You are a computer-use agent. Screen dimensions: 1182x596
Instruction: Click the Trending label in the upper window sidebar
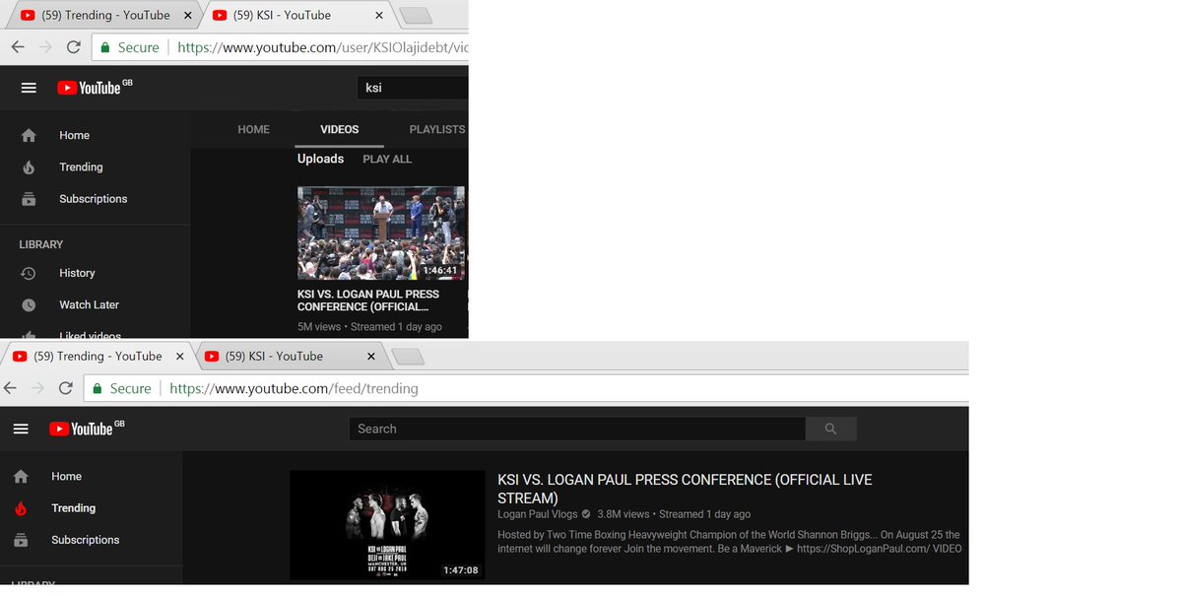pos(81,166)
